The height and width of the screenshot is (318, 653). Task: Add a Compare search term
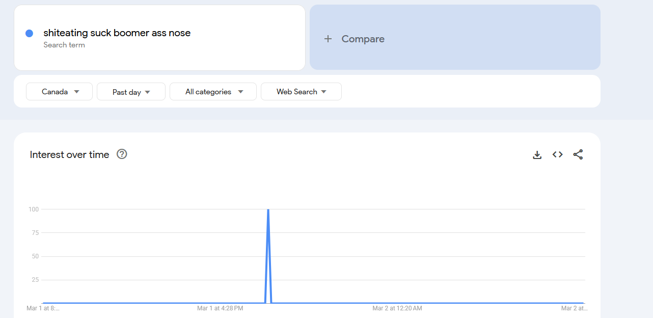click(455, 37)
